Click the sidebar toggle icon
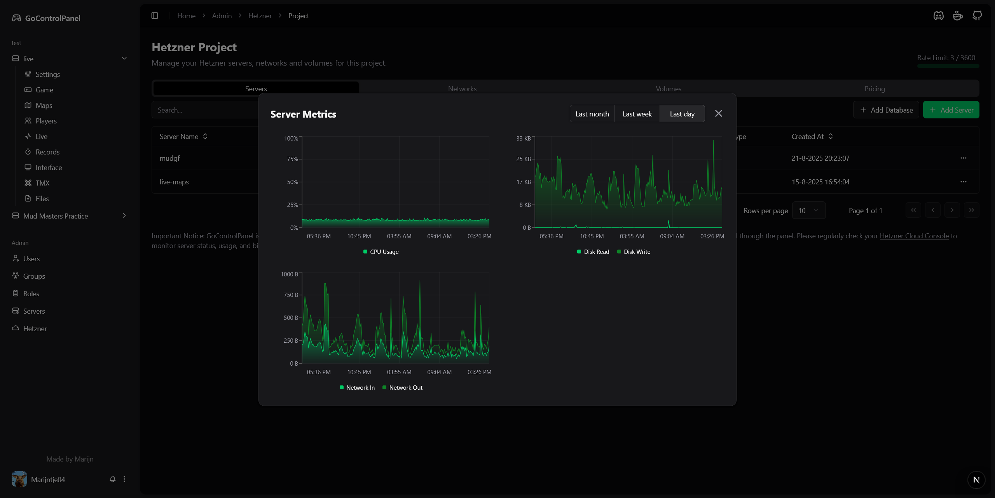 (155, 16)
